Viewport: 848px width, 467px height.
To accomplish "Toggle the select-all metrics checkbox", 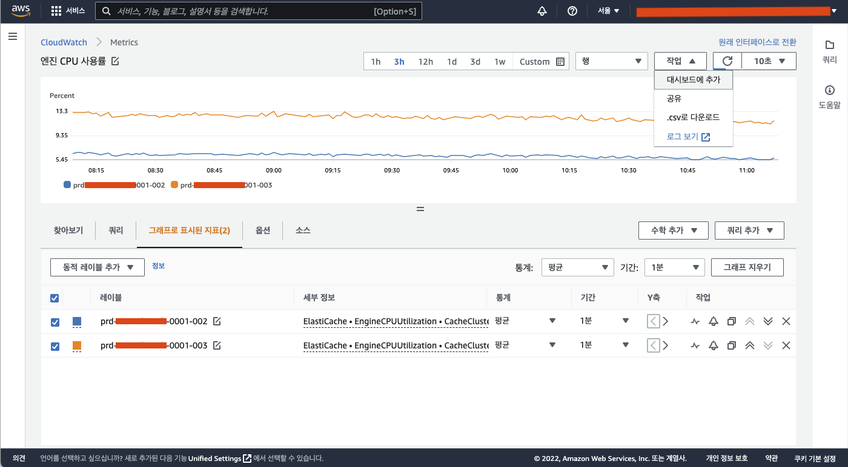I will (x=55, y=298).
